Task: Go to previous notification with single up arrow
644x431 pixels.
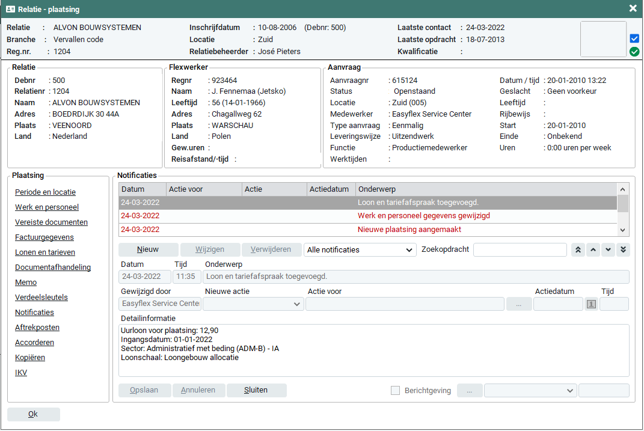Action: (593, 250)
